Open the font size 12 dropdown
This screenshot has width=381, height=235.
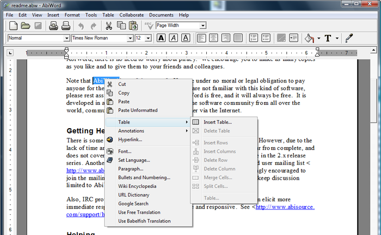(148, 38)
